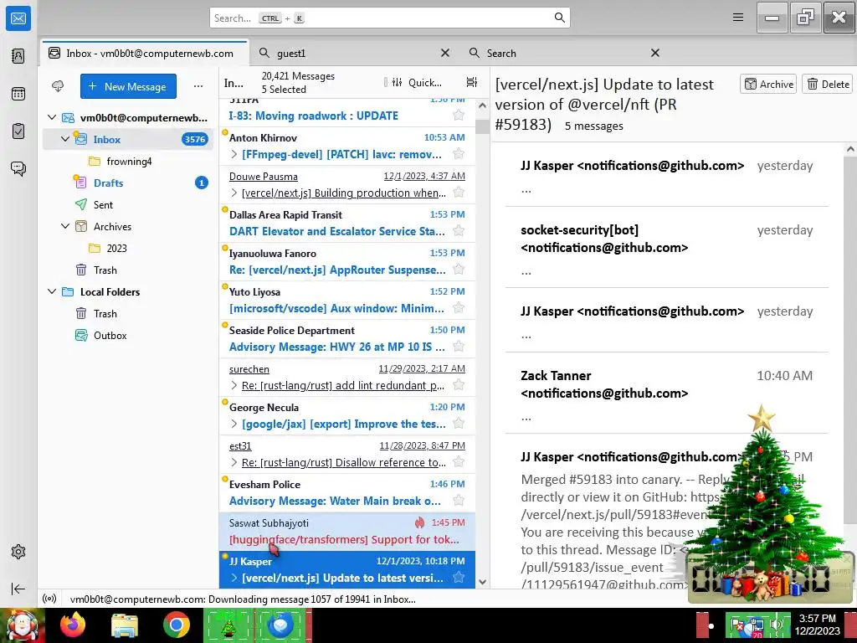This screenshot has width=857, height=643.
Task: Star the selected JJ Kasper message
Action: tap(459, 578)
